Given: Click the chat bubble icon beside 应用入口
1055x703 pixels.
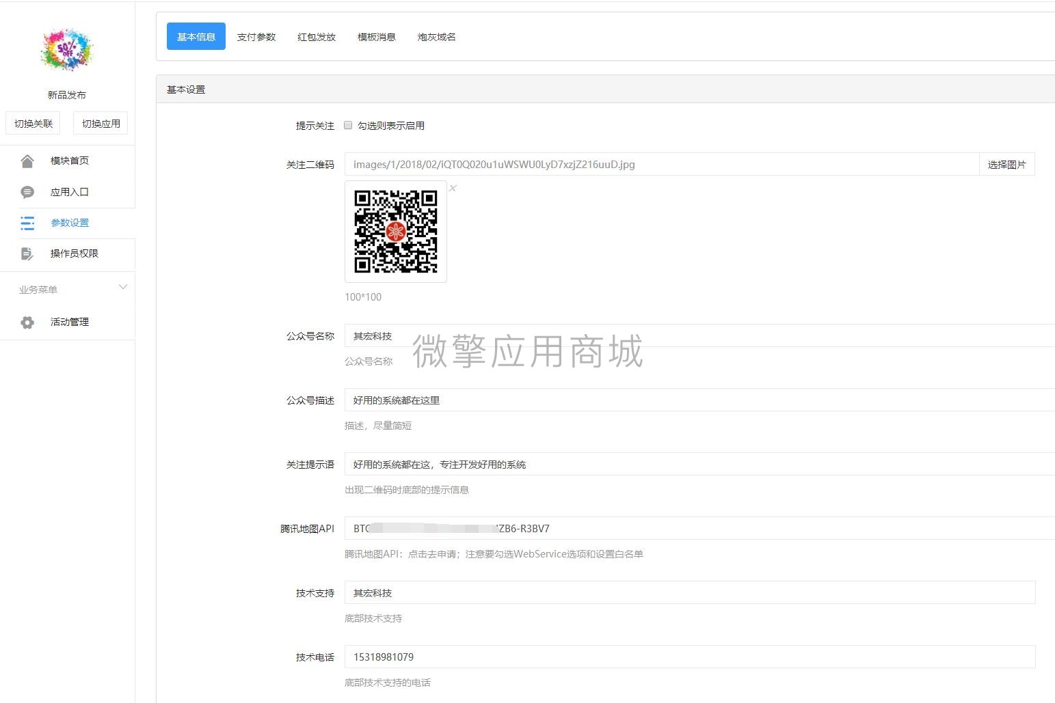Looking at the screenshot, I should [x=27, y=192].
